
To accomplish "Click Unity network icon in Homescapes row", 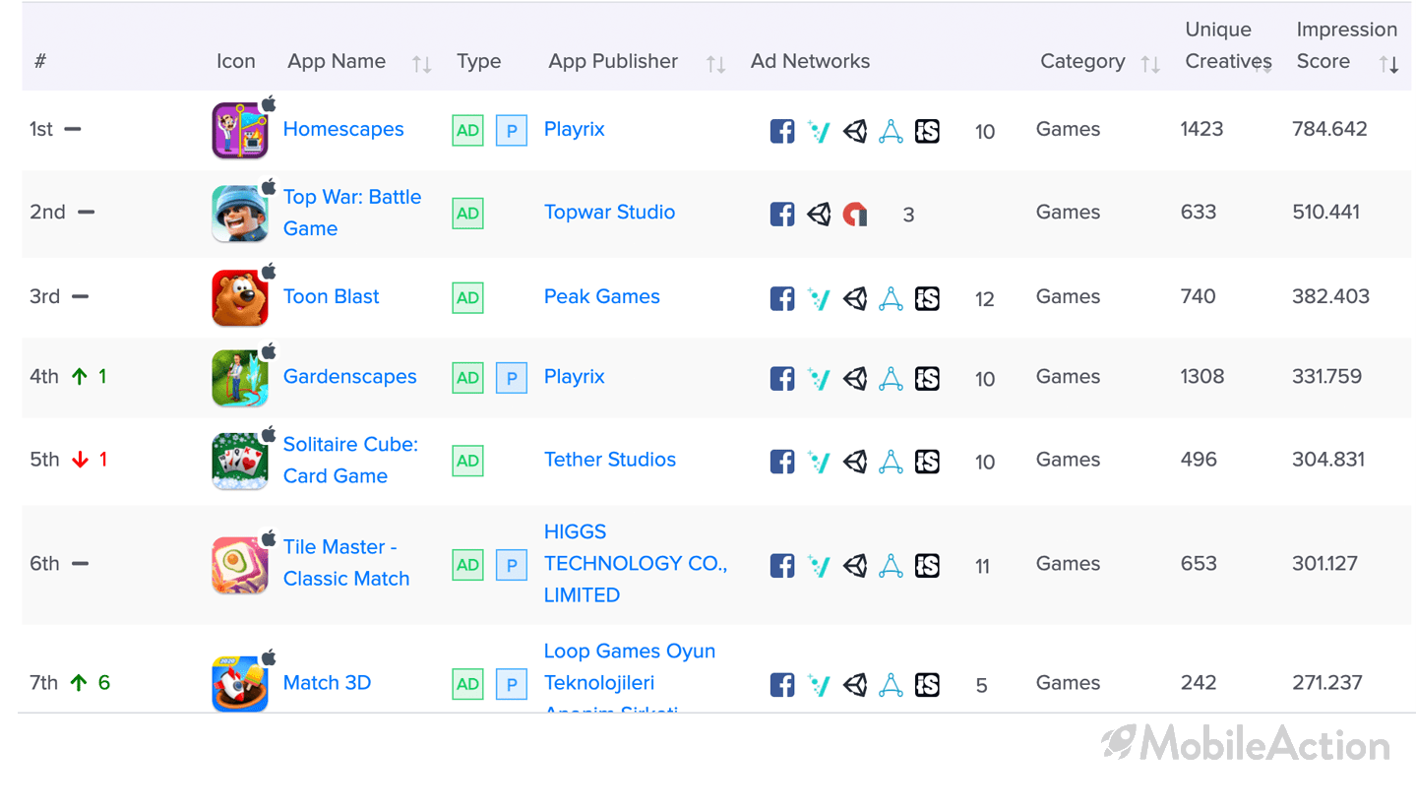I will (855, 131).
